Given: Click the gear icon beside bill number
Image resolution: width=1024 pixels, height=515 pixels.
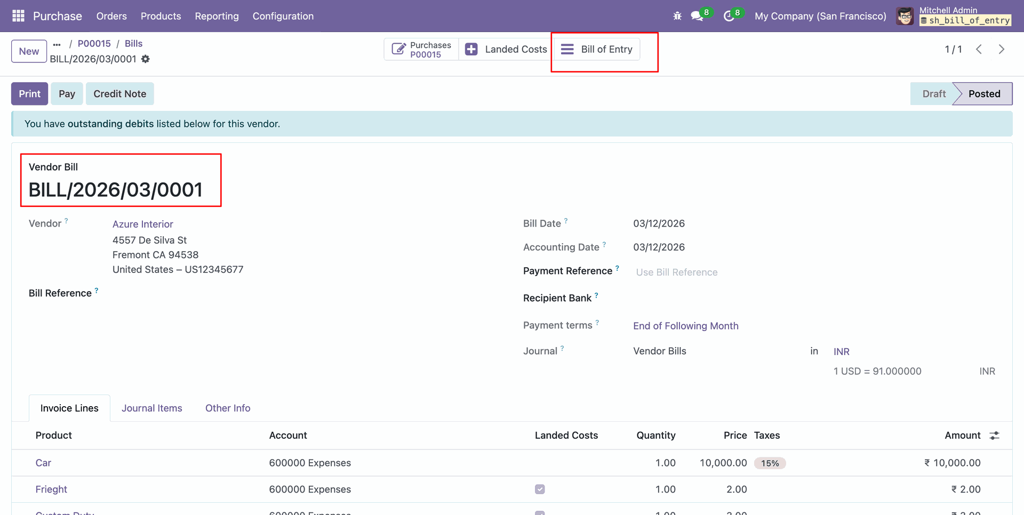Looking at the screenshot, I should click(x=146, y=59).
